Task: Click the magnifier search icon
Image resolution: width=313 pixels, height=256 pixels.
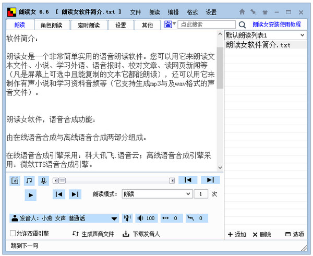Action: (242, 25)
